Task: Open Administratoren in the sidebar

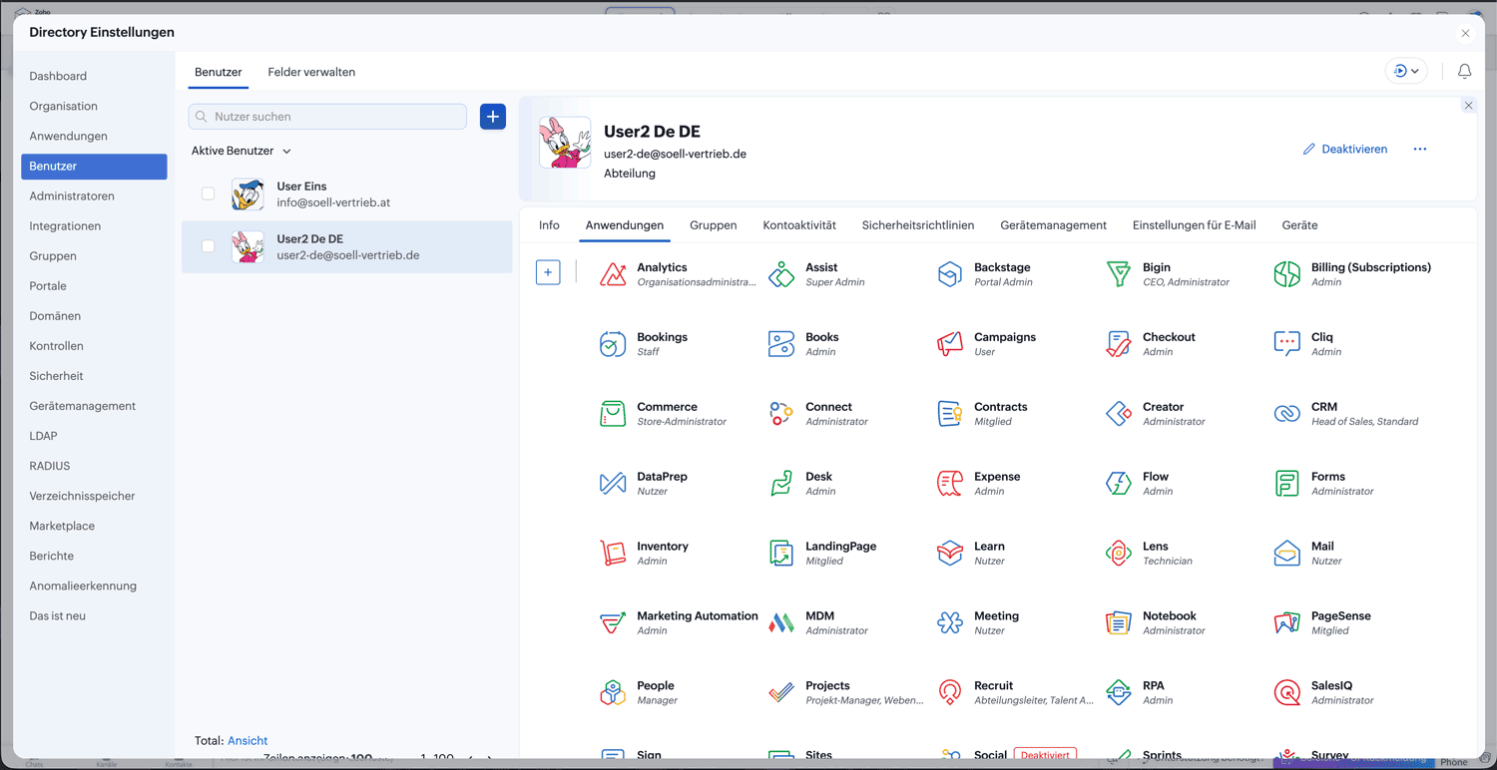Action: pos(94,195)
